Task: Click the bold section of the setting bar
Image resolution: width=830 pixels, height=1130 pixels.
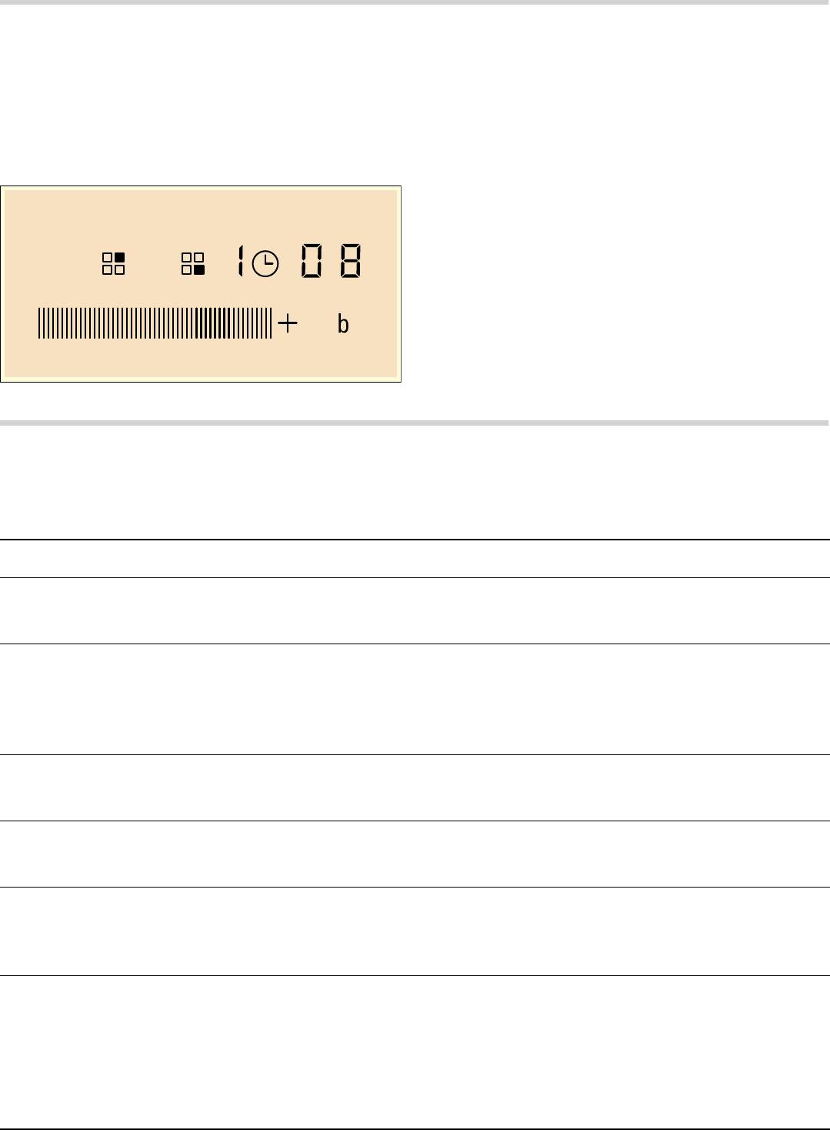Action: (213, 323)
